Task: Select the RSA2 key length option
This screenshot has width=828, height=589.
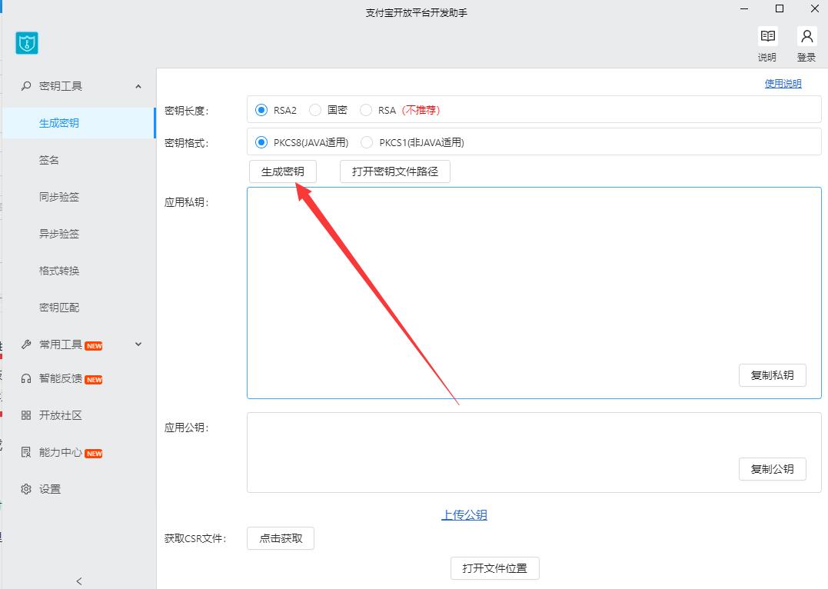Action: pos(261,110)
